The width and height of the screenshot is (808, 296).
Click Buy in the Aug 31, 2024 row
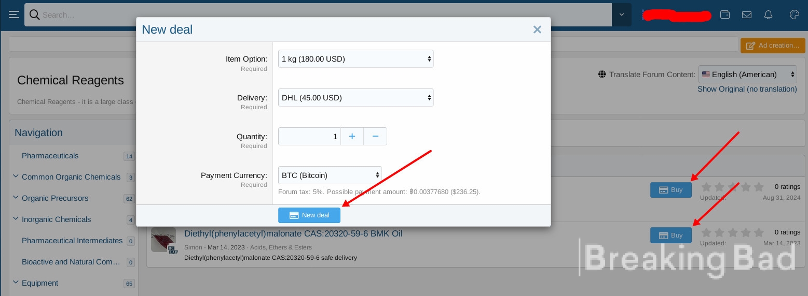[x=670, y=190]
